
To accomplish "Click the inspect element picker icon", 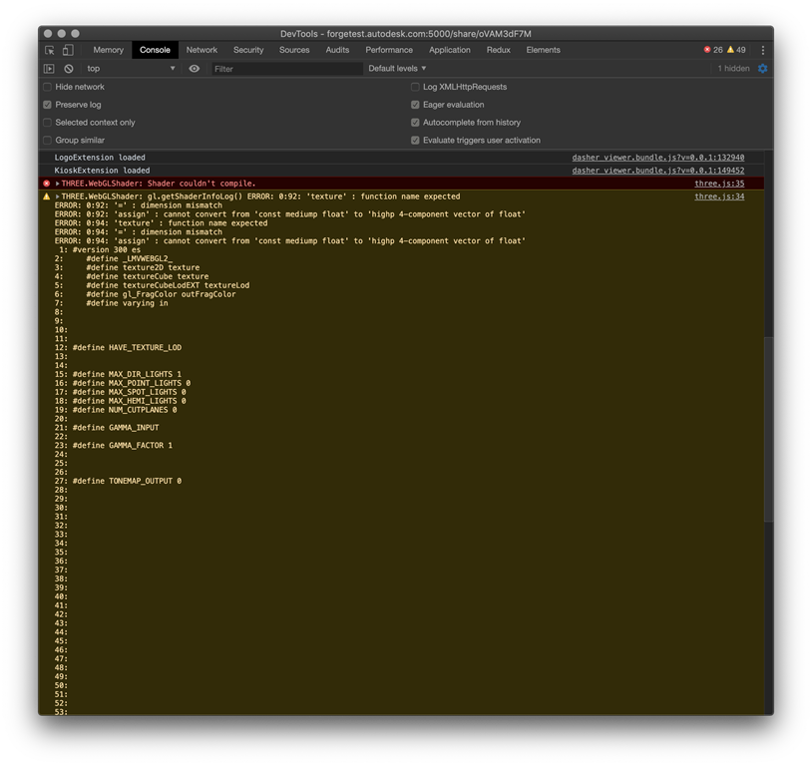I will (x=50, y=50).
